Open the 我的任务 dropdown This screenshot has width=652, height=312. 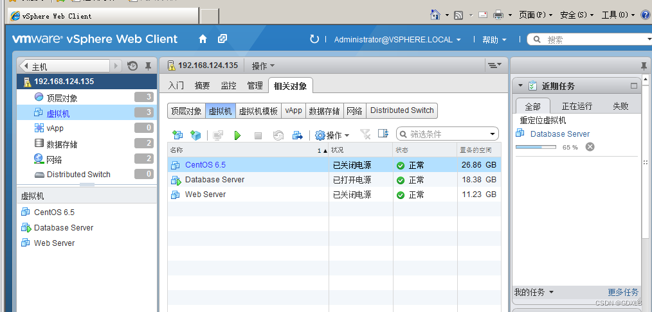[x=534, y=292]
